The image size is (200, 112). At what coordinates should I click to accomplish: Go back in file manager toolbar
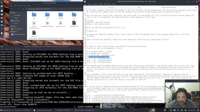(x=12, y=9)
